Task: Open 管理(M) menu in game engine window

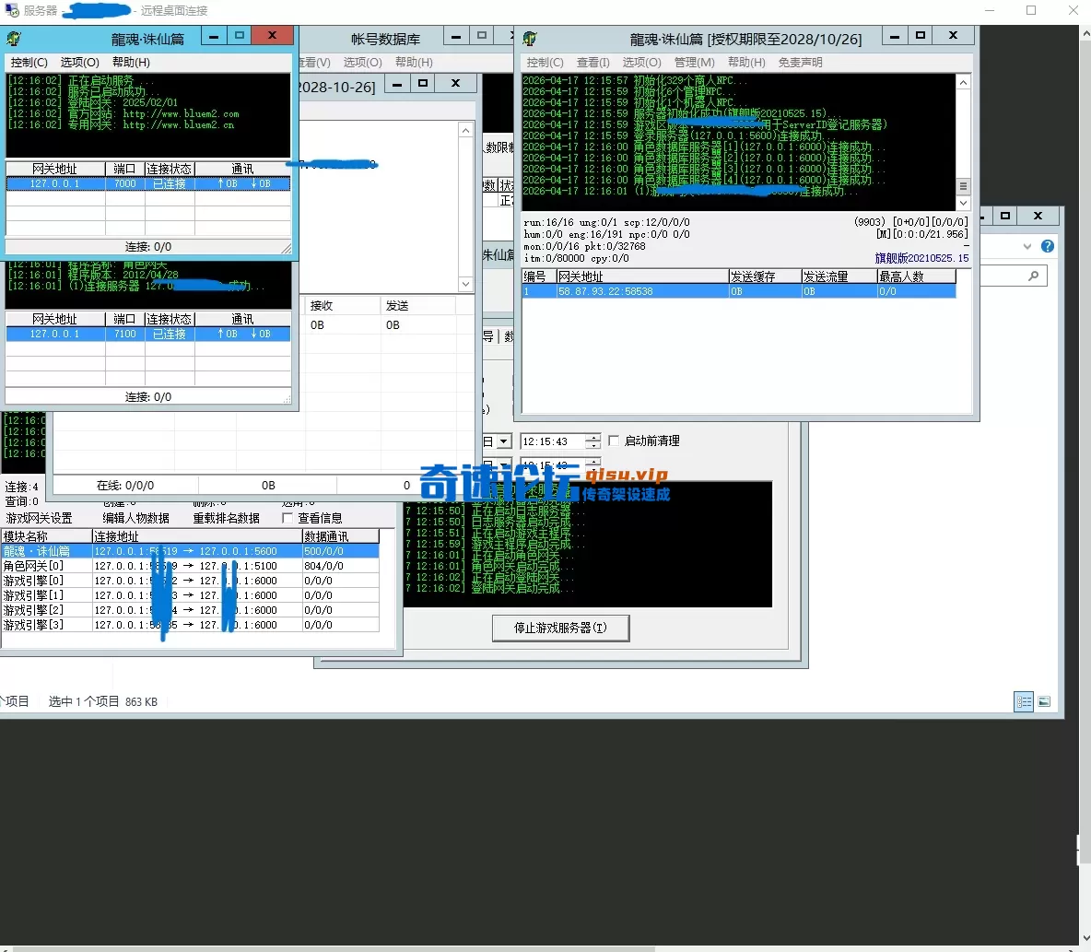Action: [x=694, y=62]
